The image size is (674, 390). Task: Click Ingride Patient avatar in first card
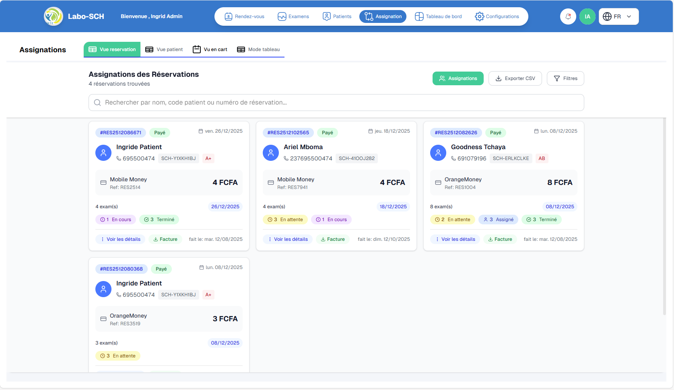click(x=103, y=153)
